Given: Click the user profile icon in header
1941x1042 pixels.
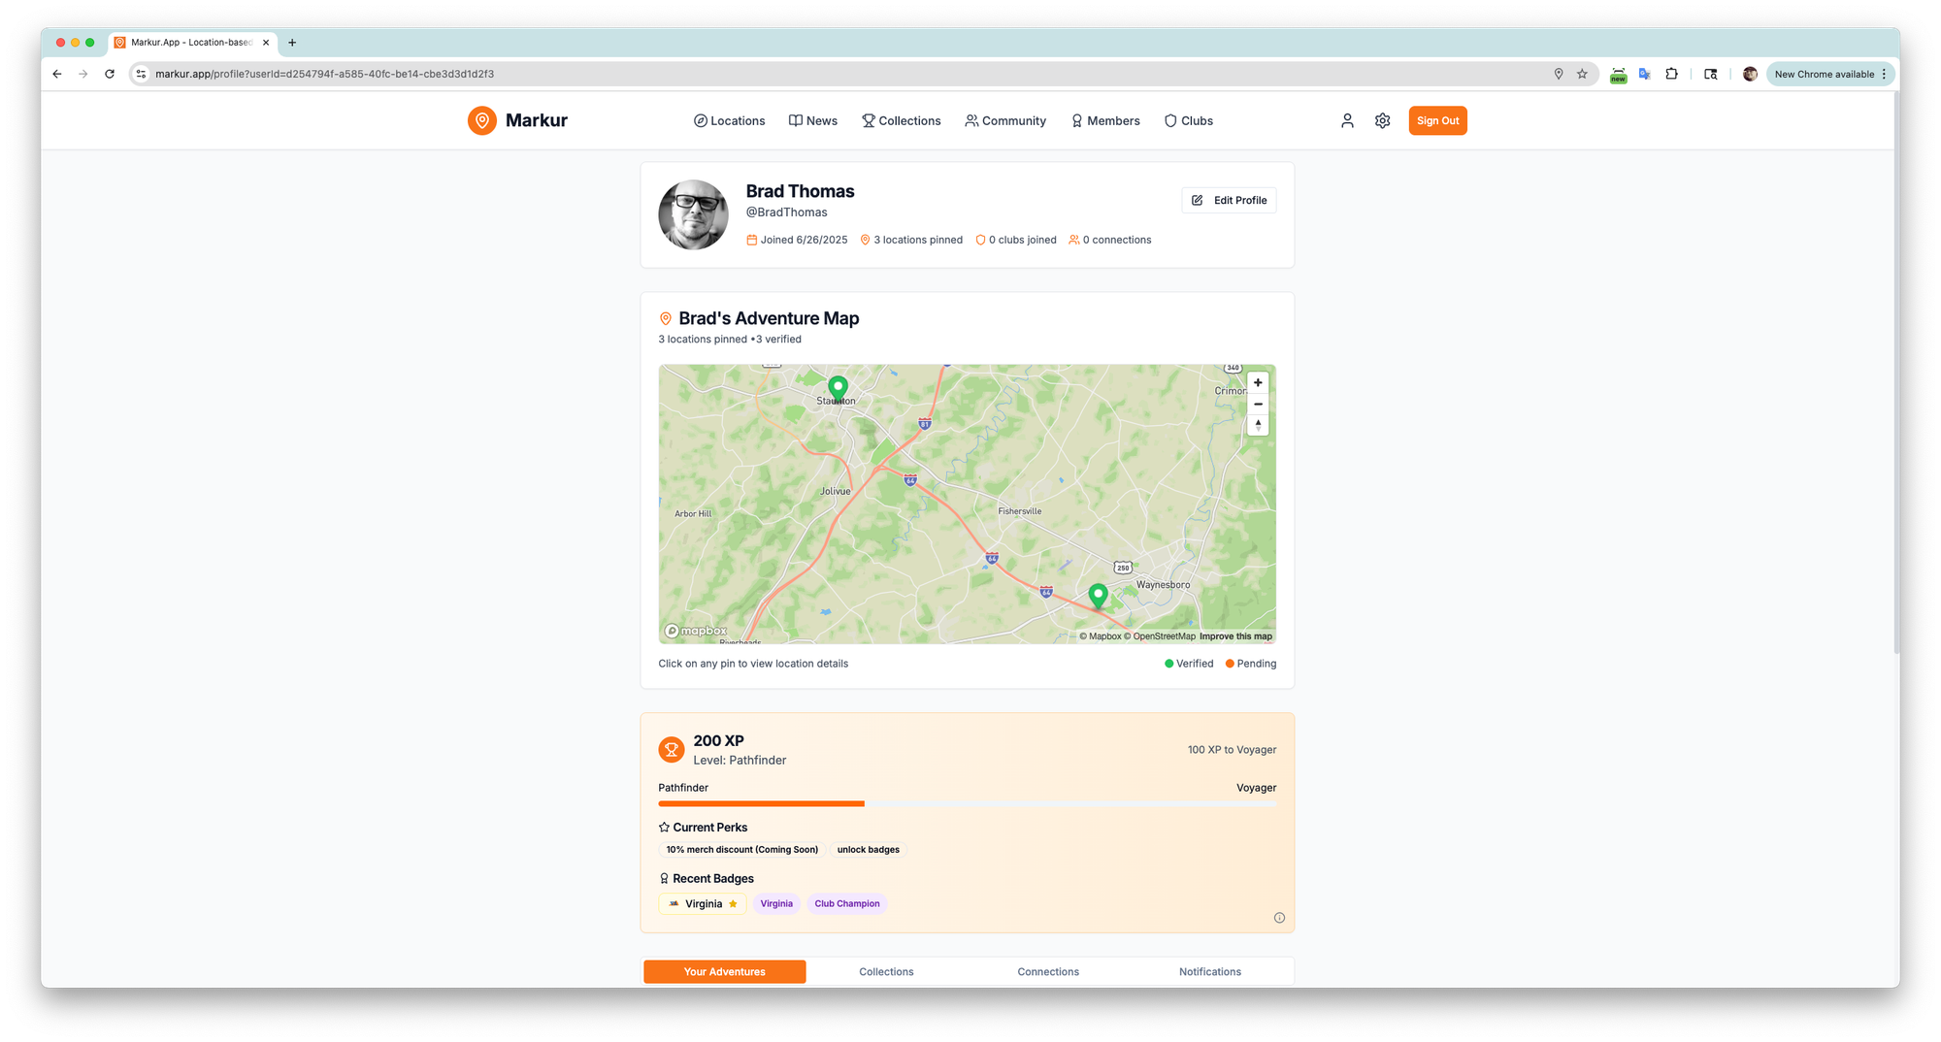Looking at the screenshot, I should click(x=1347, y=121).
